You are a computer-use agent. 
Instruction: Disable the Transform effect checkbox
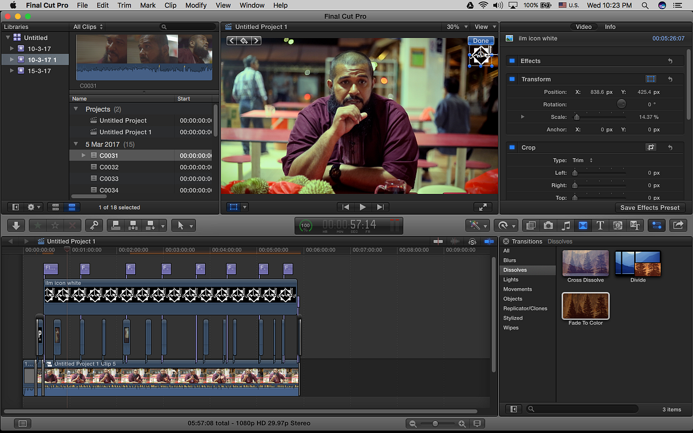coord(512,79)
